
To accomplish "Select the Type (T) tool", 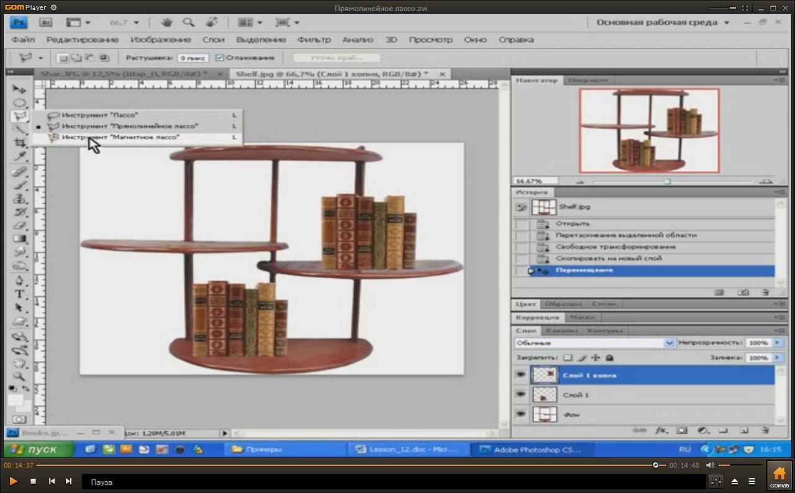I will 19,294.
